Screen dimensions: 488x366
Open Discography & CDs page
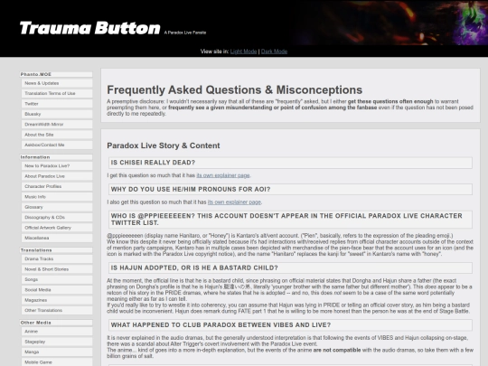coord(57,217)
